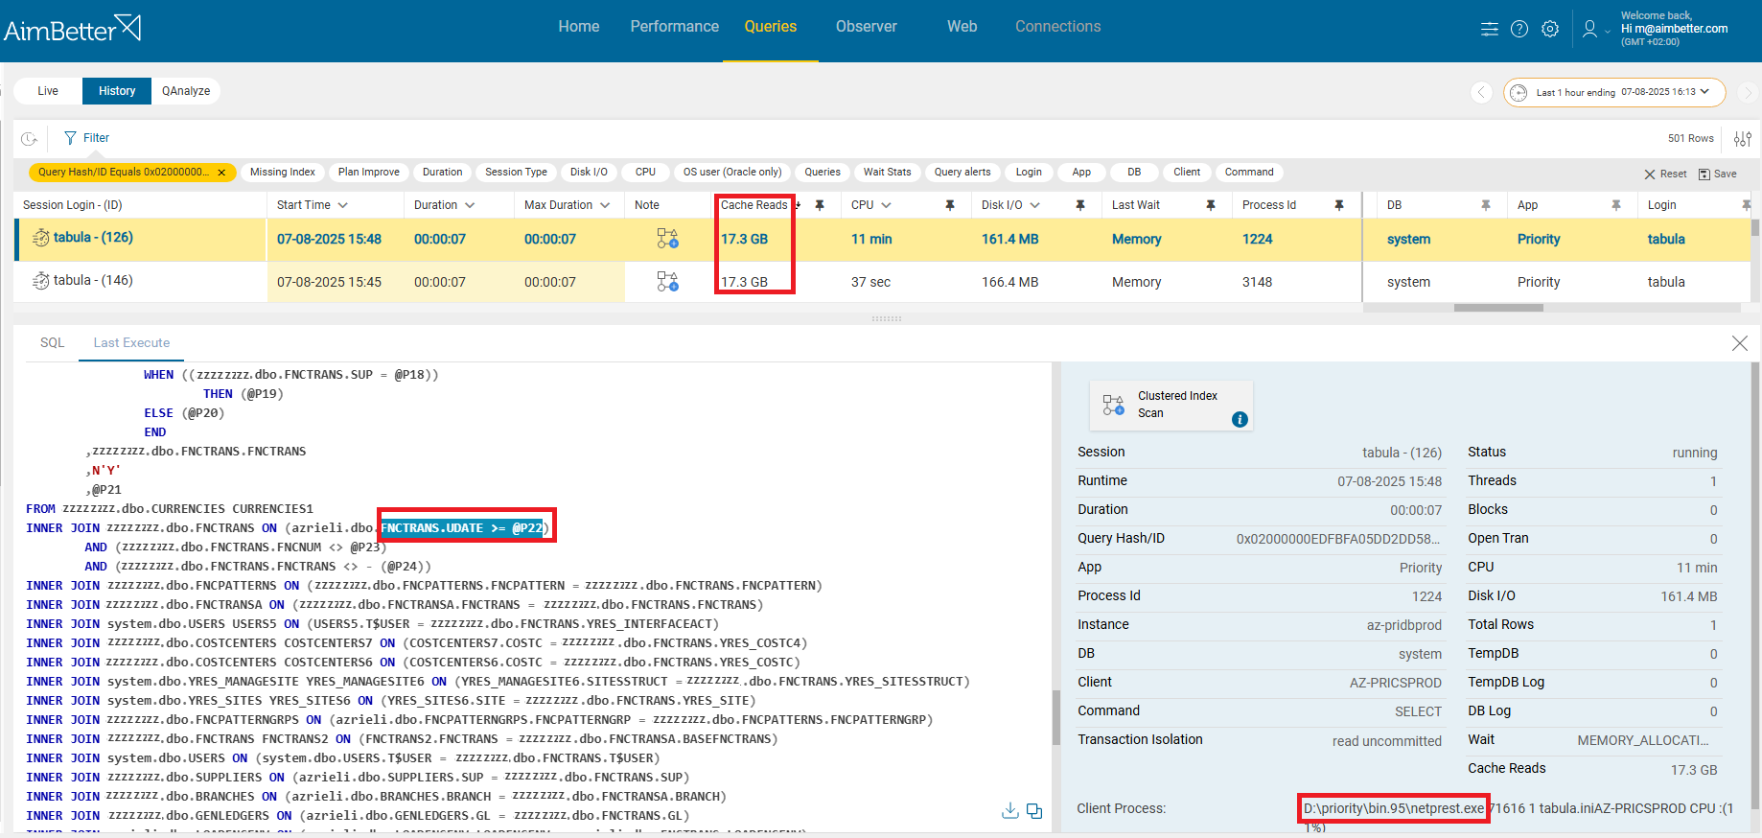Open execution plan icon for tabula (146) row
The height and width of the screenshot is (838, 1762).
coord(668,282)
